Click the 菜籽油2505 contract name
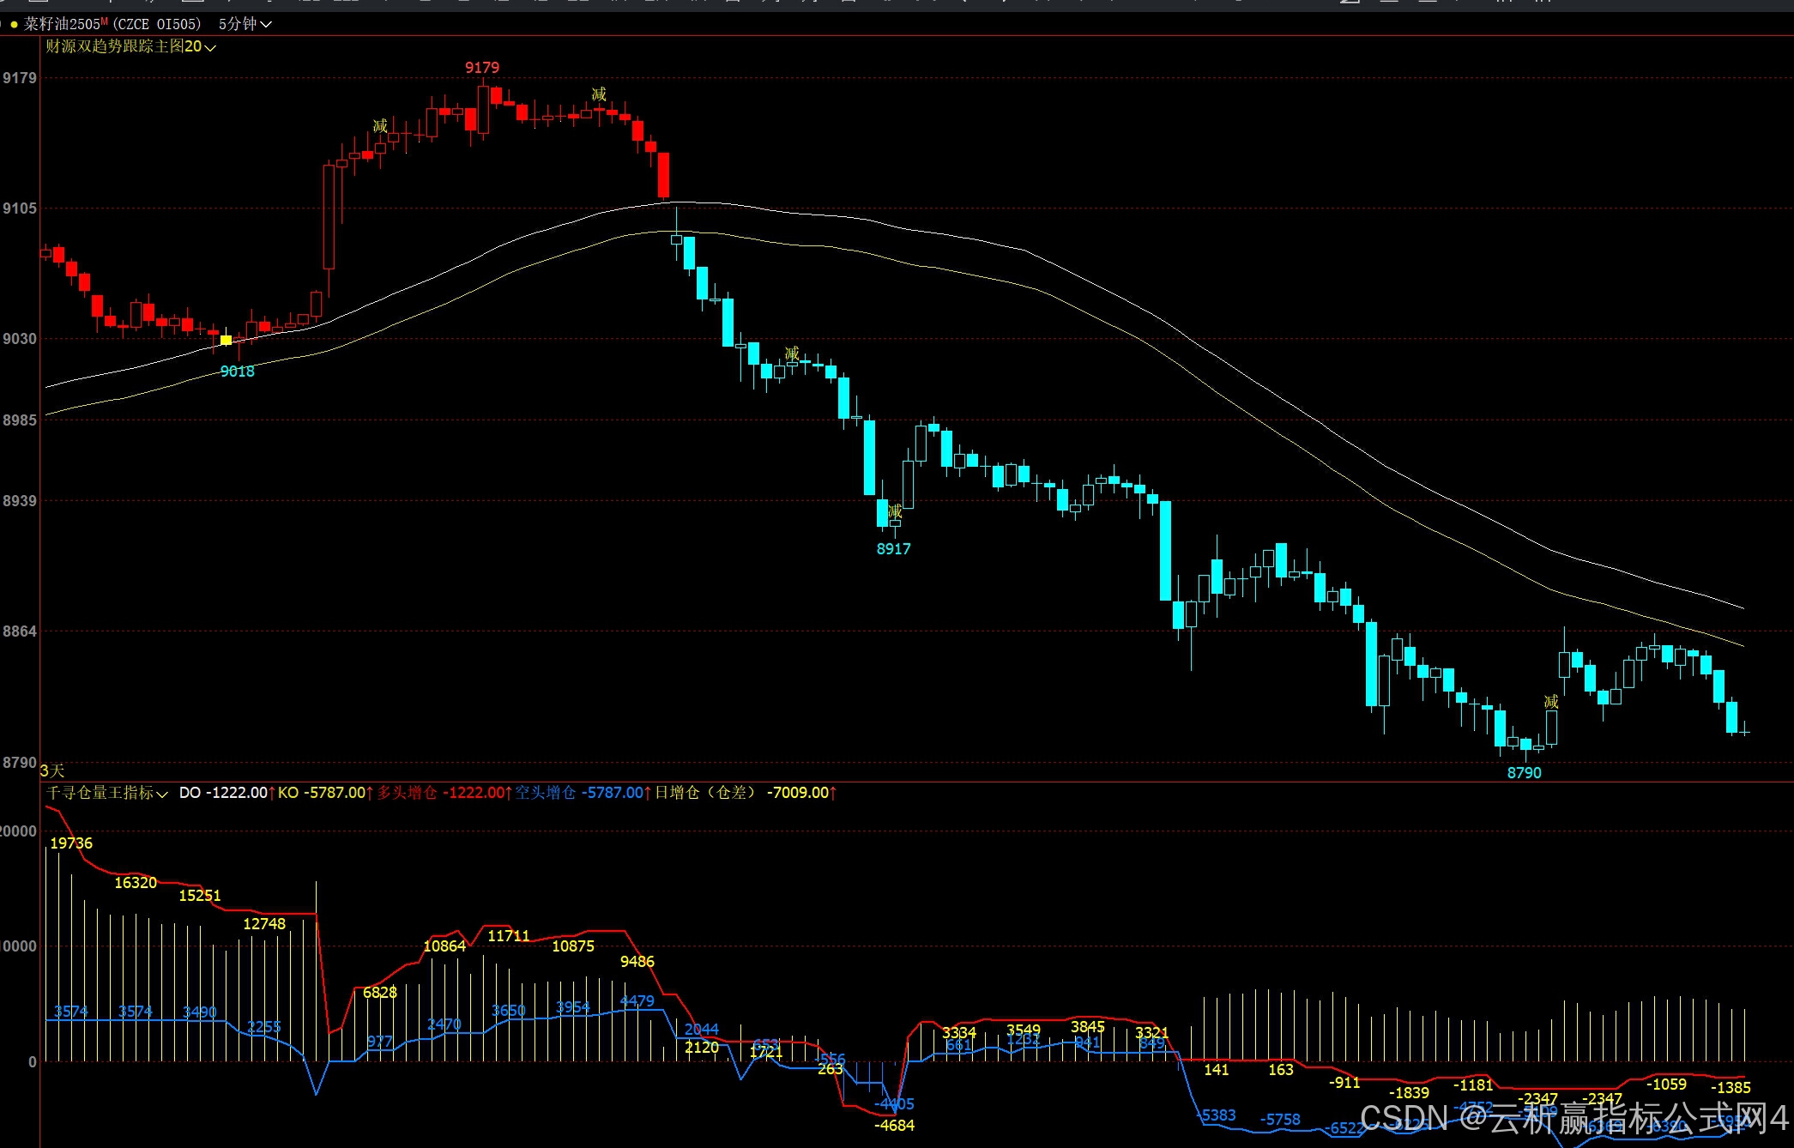This screenshot has height=1148, width=1794. pyautogui.click(x=62, y=24)
